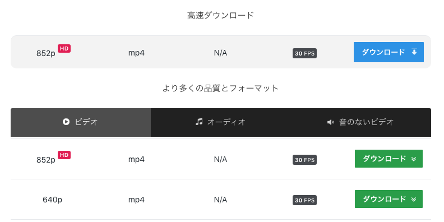Image resolution: width=444 pixels, height=222 pixels.
Task: Click the play circle icon beside ビデオ
Action: click(x=66, y=122)
